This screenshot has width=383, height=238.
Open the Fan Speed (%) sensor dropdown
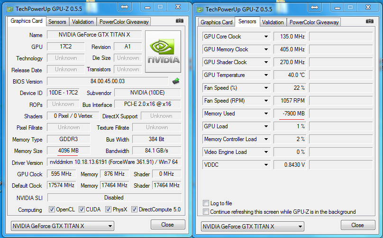(x=266, y=88)
